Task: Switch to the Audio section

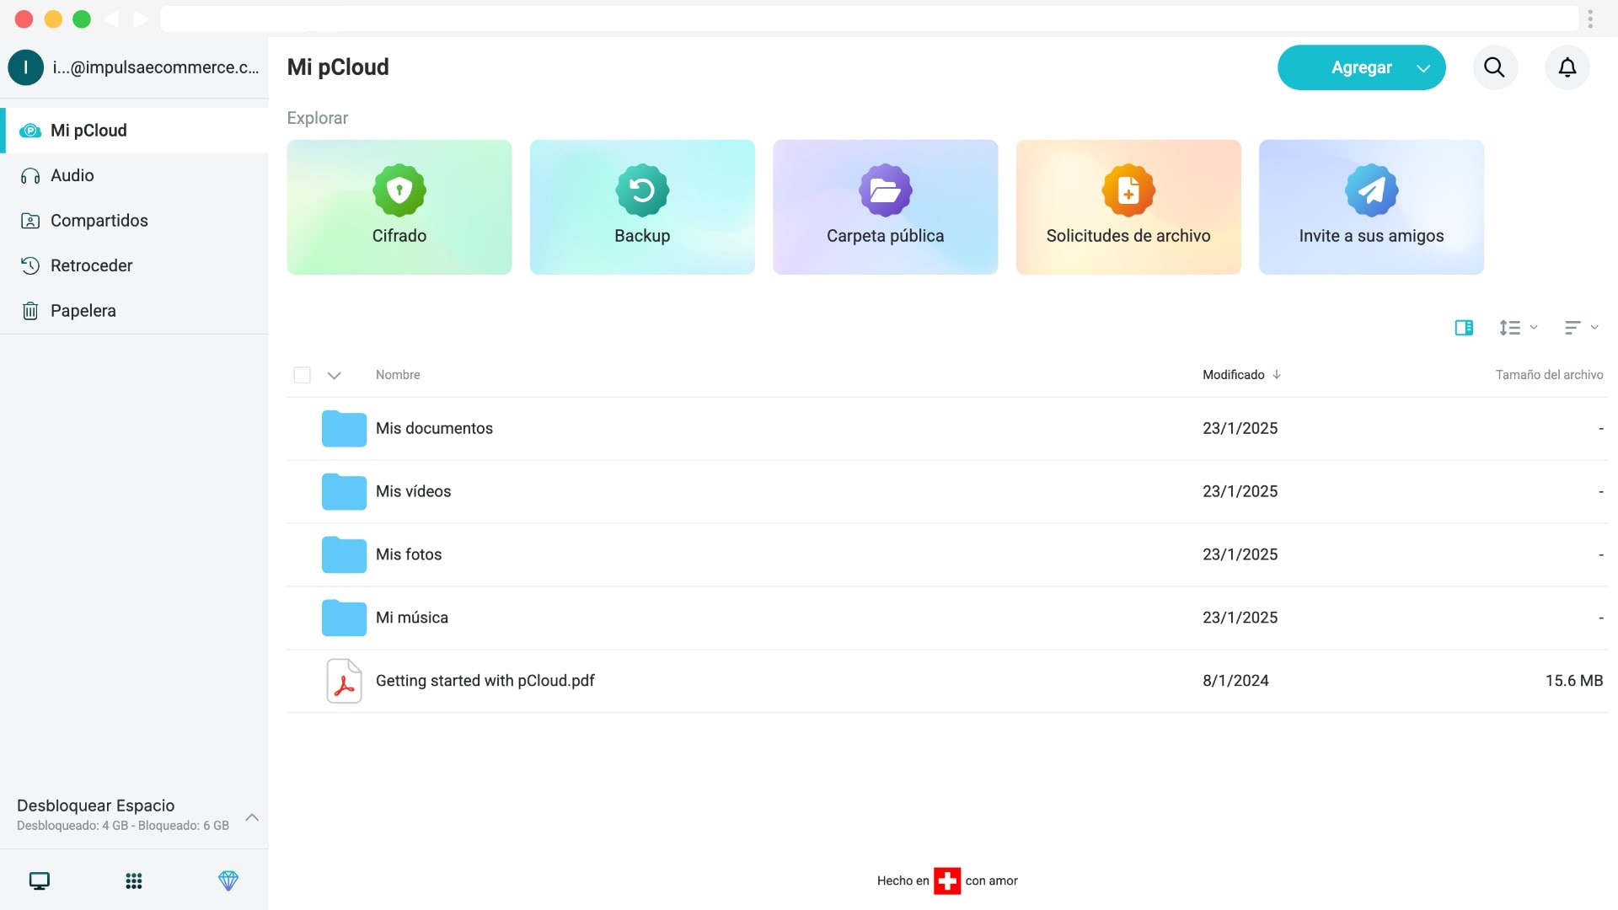Action: (72, 175)
